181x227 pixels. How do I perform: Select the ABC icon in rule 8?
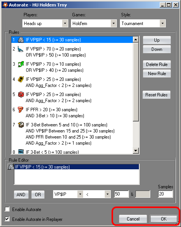click(x=21, y=151)
